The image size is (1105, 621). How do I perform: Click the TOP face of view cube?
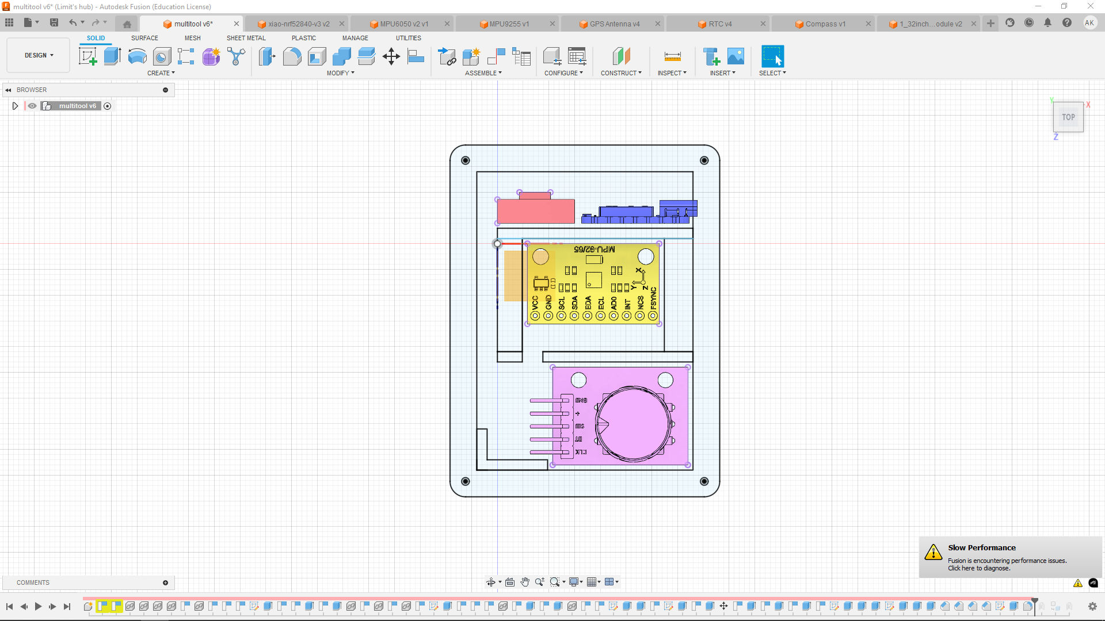pyautogui.click(x=1068, y=117)
